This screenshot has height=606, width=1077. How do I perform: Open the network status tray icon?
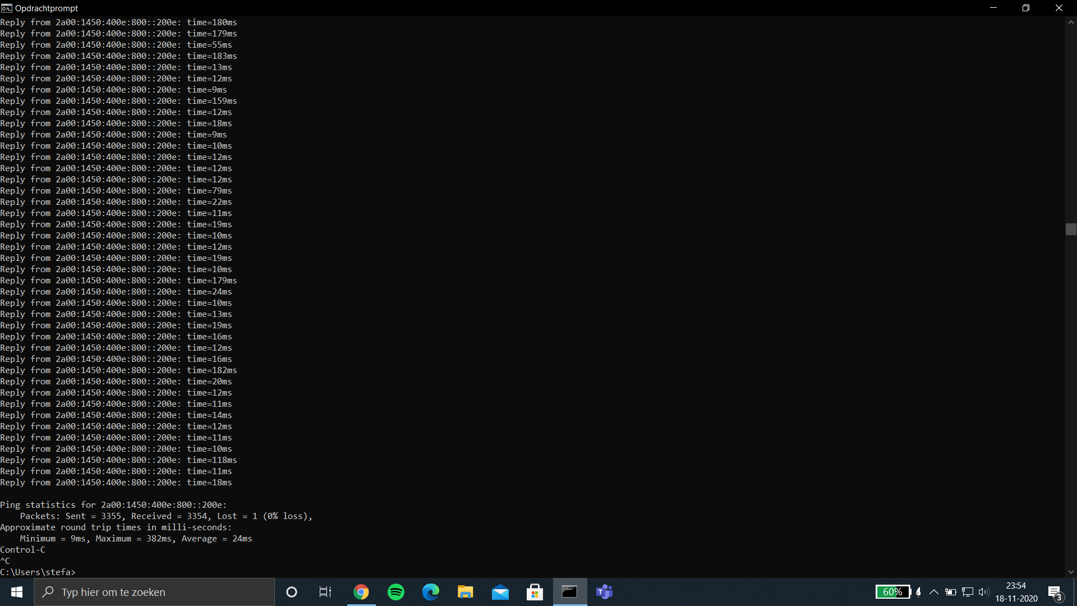tap(968, 592)
